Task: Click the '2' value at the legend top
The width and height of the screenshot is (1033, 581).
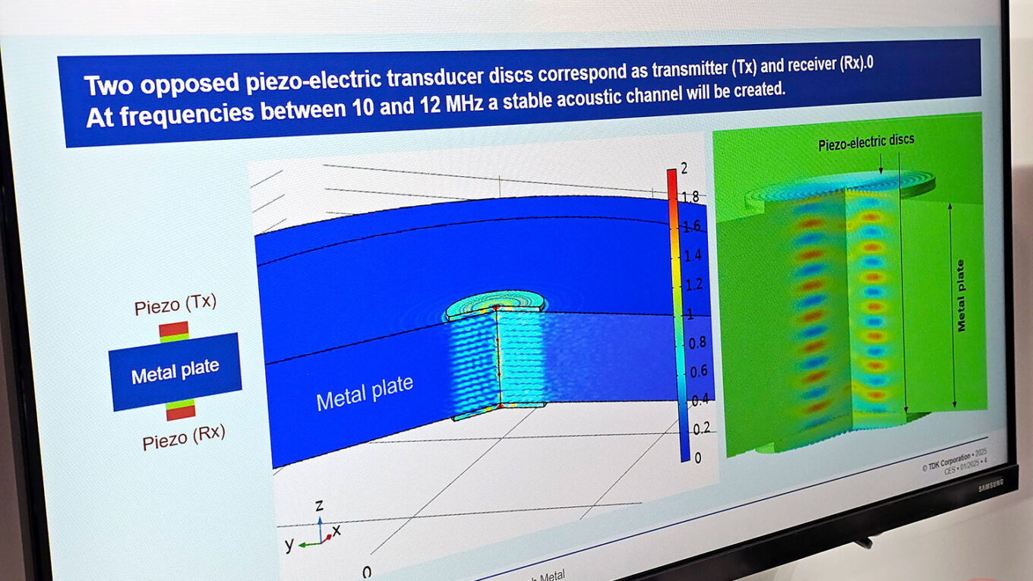Action: 684,168
